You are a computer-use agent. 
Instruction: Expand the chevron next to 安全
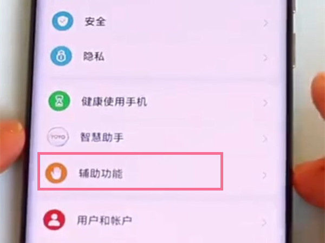pos(265,23)
